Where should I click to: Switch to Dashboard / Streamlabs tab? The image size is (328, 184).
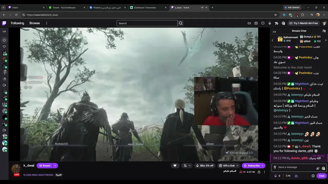(x=148, y=7)
